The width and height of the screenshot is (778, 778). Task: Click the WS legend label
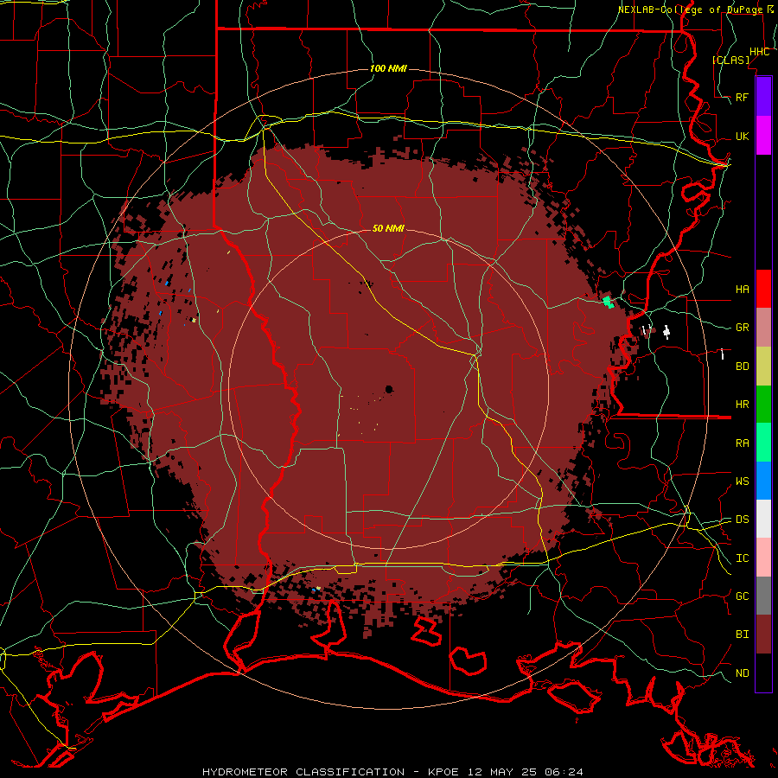coord(743,481)
